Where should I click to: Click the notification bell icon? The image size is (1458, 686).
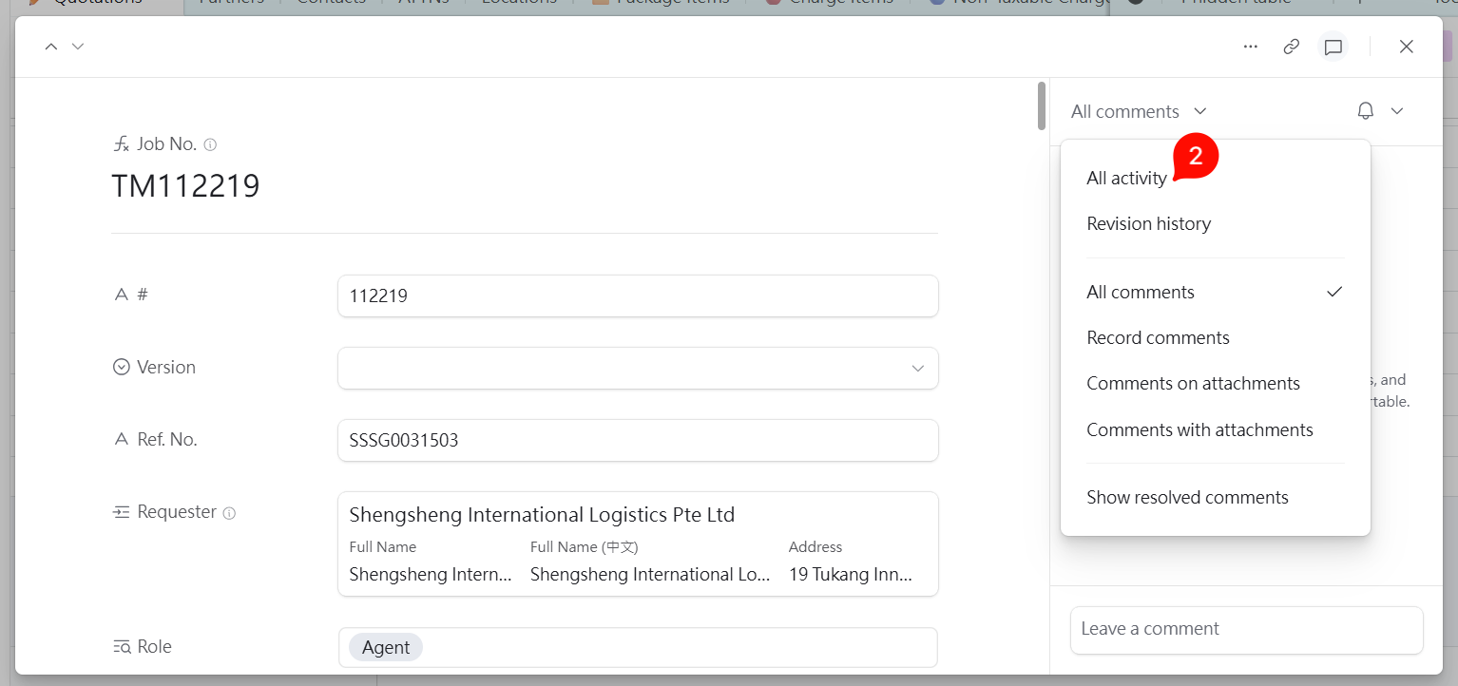pos(1365,111)
